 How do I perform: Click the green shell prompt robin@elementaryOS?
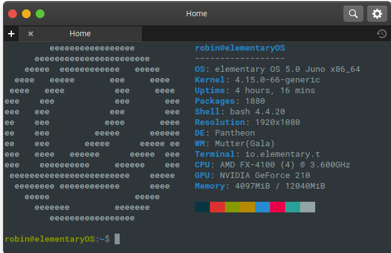tap(50, 239)
